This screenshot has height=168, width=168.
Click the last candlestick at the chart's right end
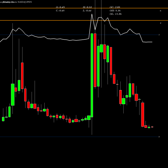[x=152, y=127]
